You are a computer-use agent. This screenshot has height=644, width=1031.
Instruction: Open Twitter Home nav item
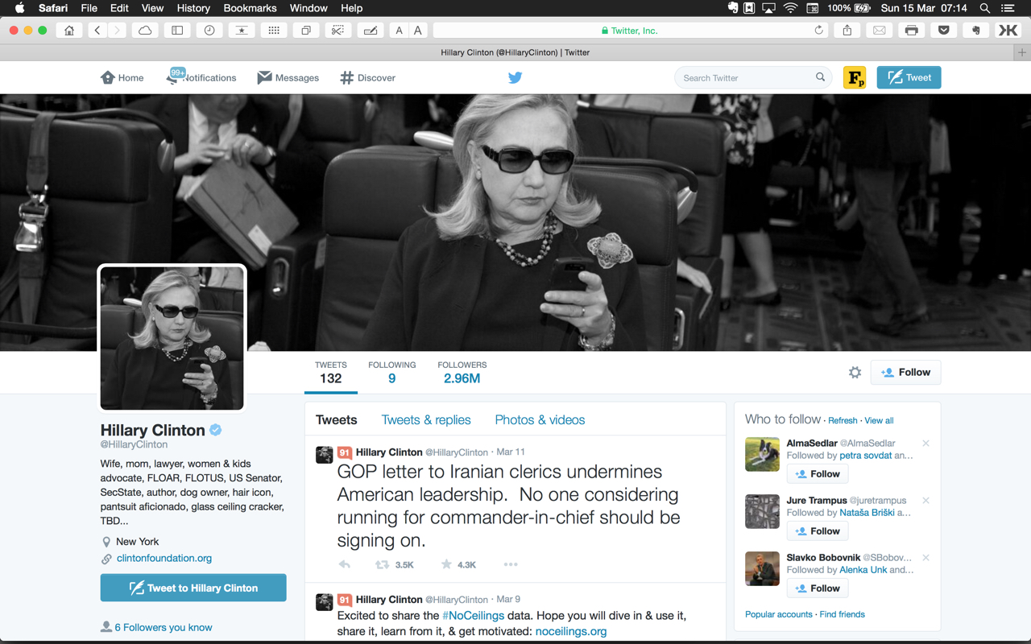pyautogui.click(x=122, y=78)
